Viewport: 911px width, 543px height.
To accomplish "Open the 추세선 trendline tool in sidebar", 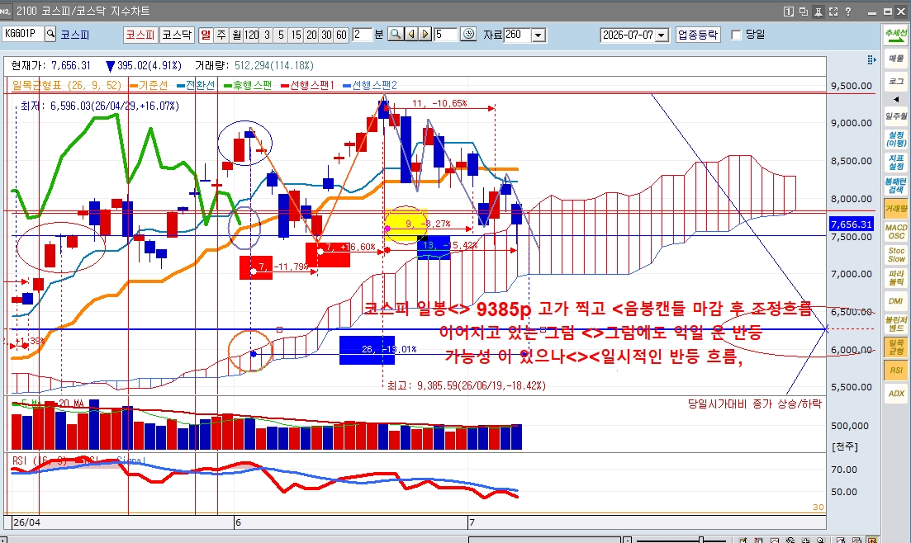I will (x=895, y=35).
